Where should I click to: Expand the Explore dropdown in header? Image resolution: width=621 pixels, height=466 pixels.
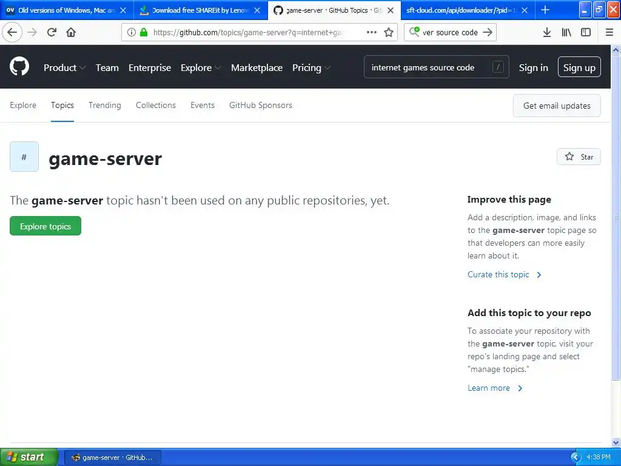tap(201, 68)
